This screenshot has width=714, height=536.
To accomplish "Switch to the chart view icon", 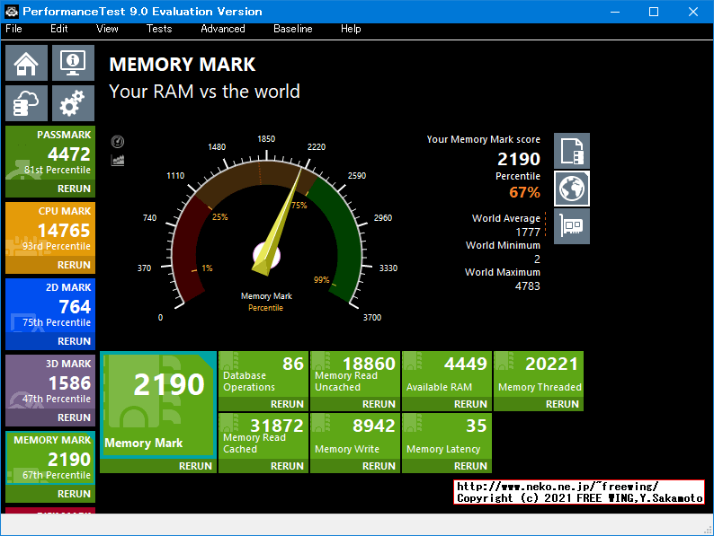I will click(x=117, y=160).
